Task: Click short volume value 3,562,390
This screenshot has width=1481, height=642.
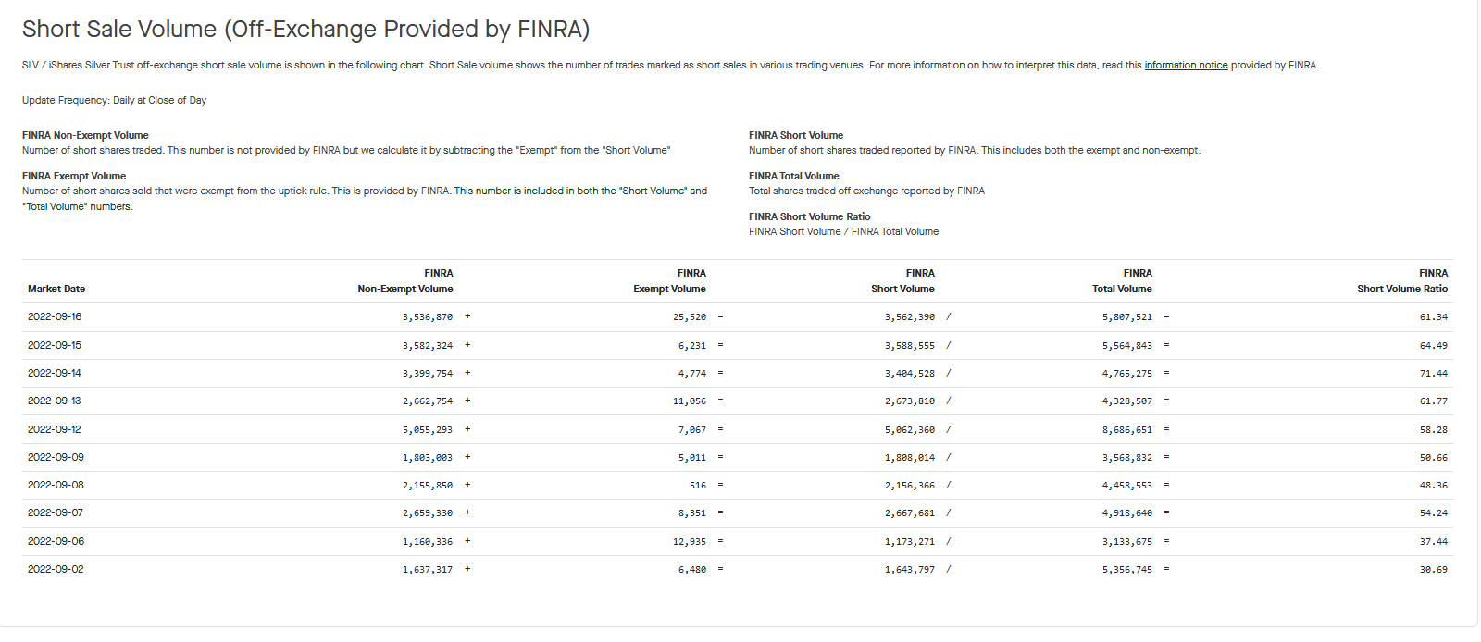Action: (910, 317)
